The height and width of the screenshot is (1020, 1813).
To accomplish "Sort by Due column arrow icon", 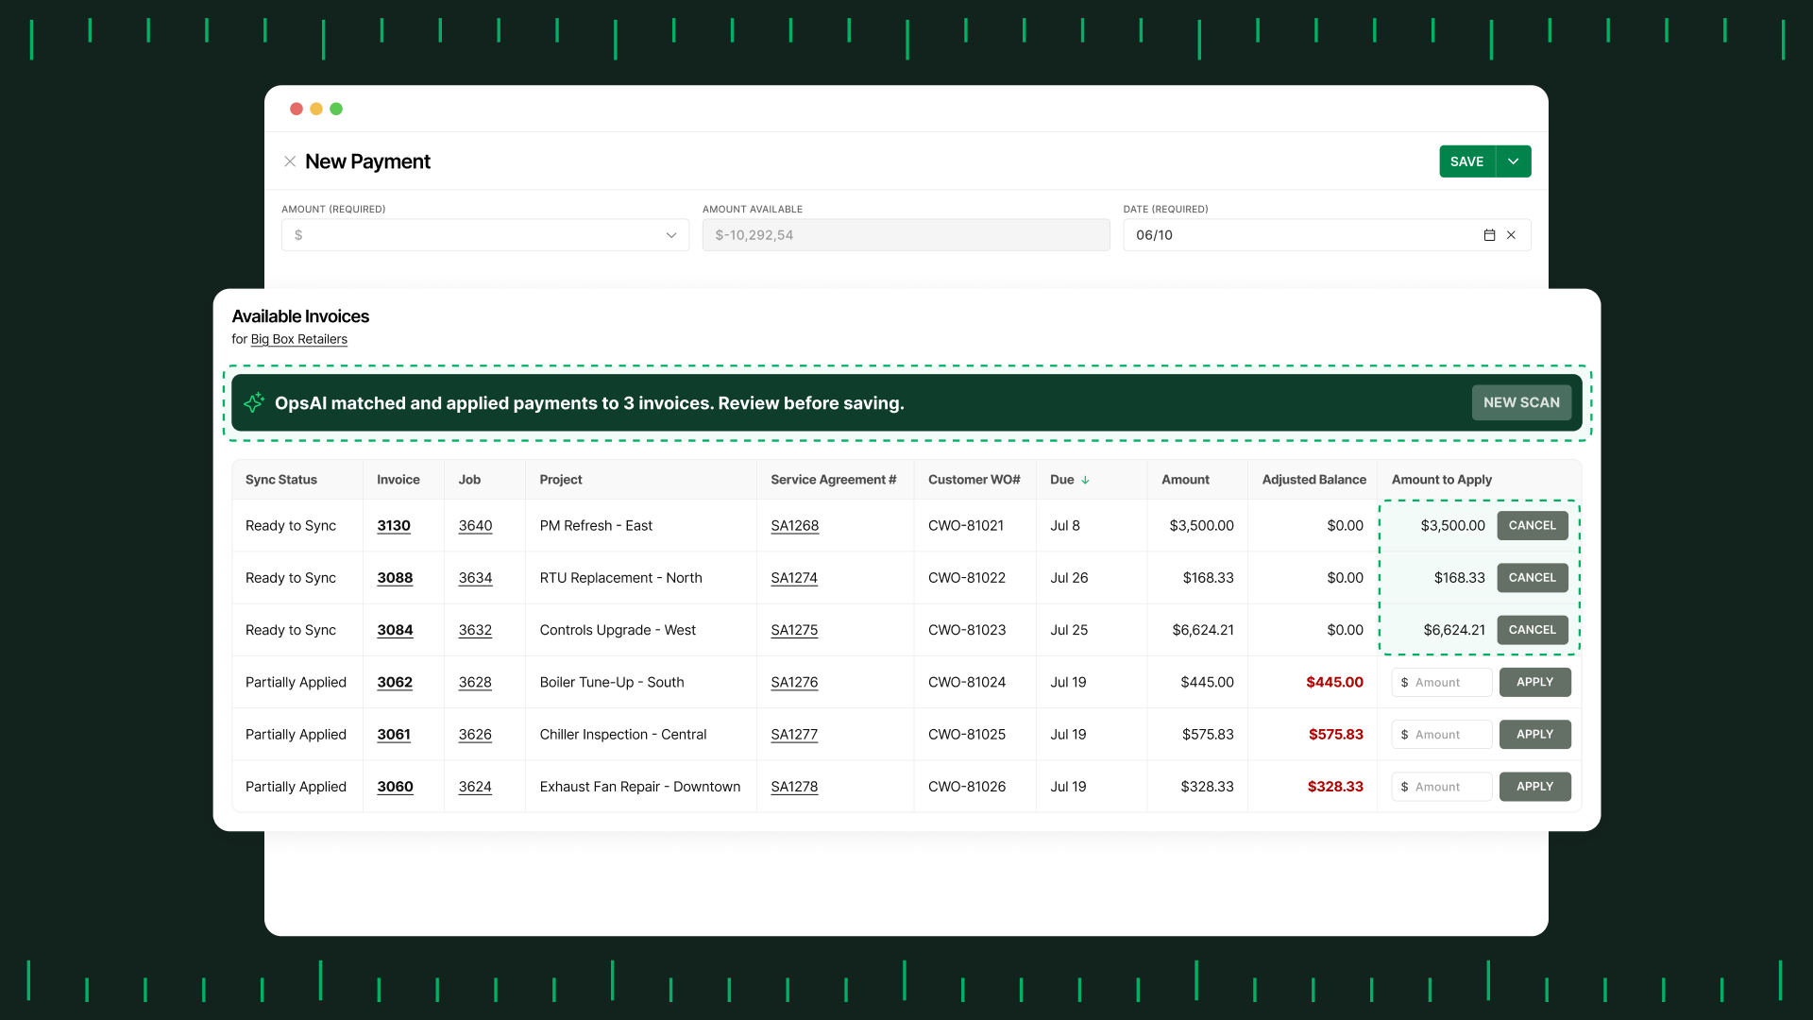I will (x=1086, y=480).
